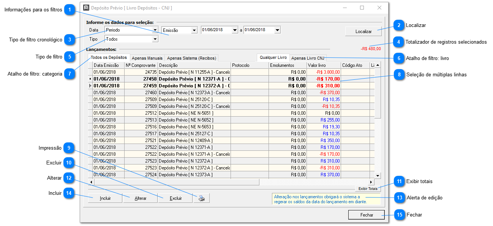The image size is (493, 226).
Task: Switch to the Apenas Livro CNJ tab
Action: pos(308,58)
